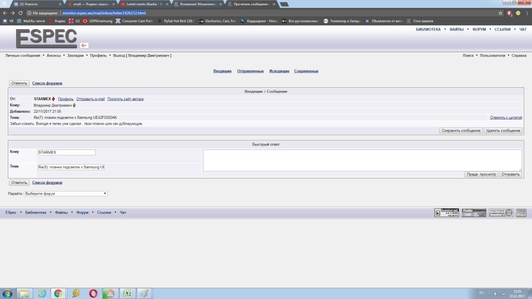Click the green status icon beside Владимир Дмитриевич

pos(74,105)
